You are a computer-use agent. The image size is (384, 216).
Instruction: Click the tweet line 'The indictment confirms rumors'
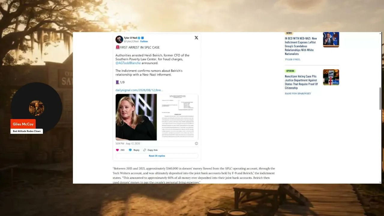(x=149, y=73)
